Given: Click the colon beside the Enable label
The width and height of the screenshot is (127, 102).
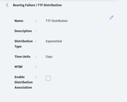Looking at the screenshot, I should pos(36,77).
